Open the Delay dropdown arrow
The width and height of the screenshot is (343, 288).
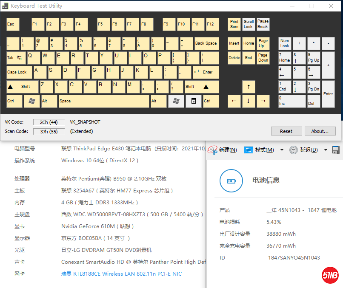coord(326,150)
